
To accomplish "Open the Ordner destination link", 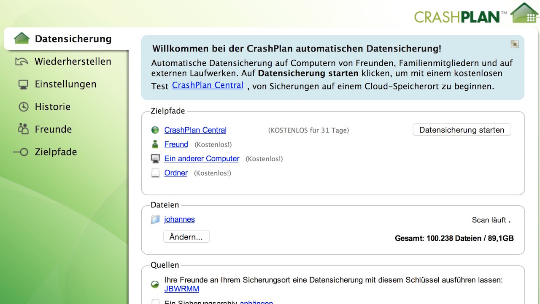I will tap(176, 173).
